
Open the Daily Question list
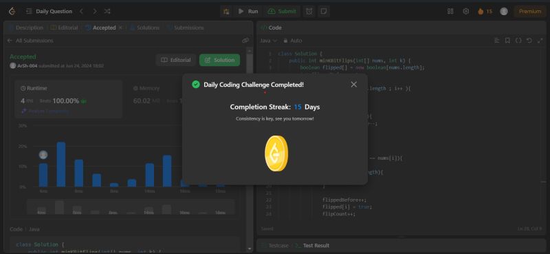[x=49, y=11]
